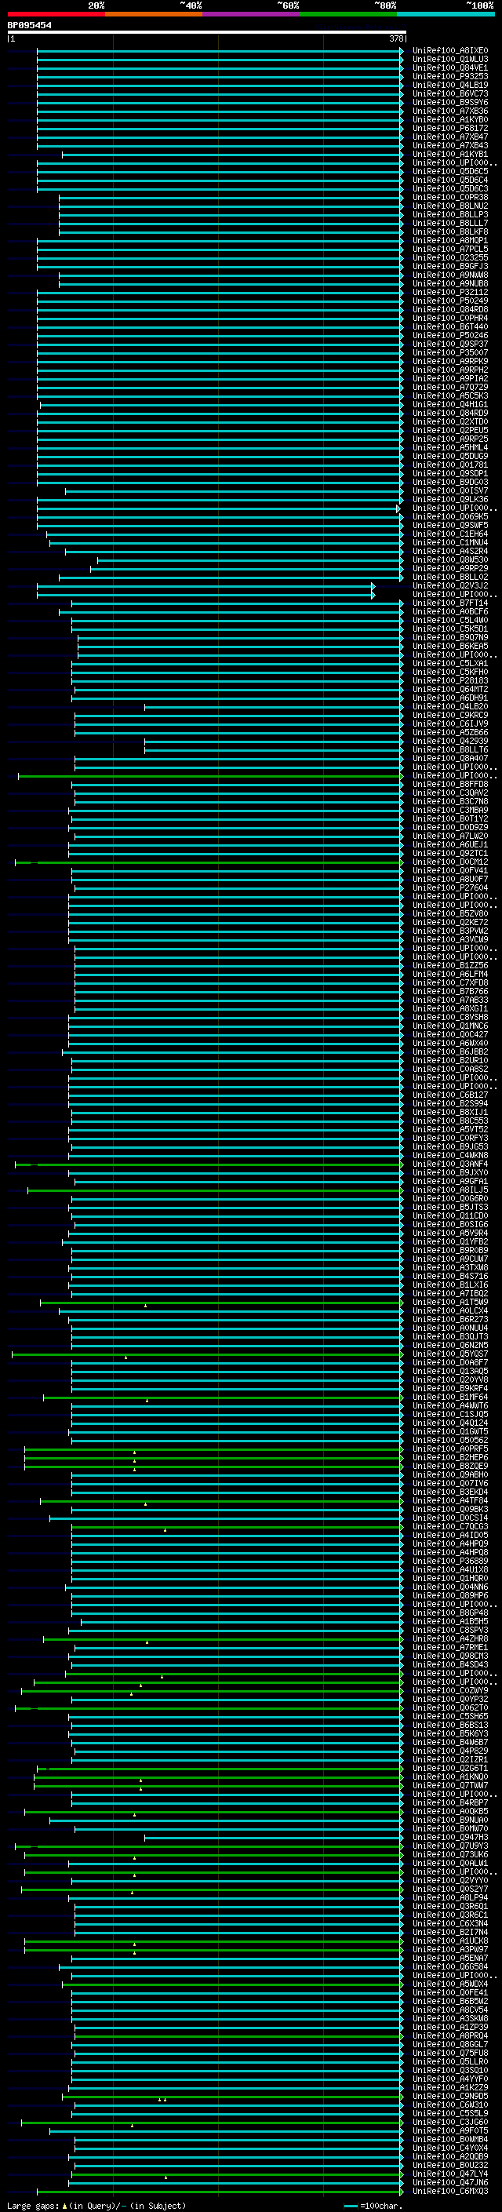Image resolution: width=502 pixels, height=2212 pixels.
Task: Open entry UniRef100_C6B127
Action: 449,1095
